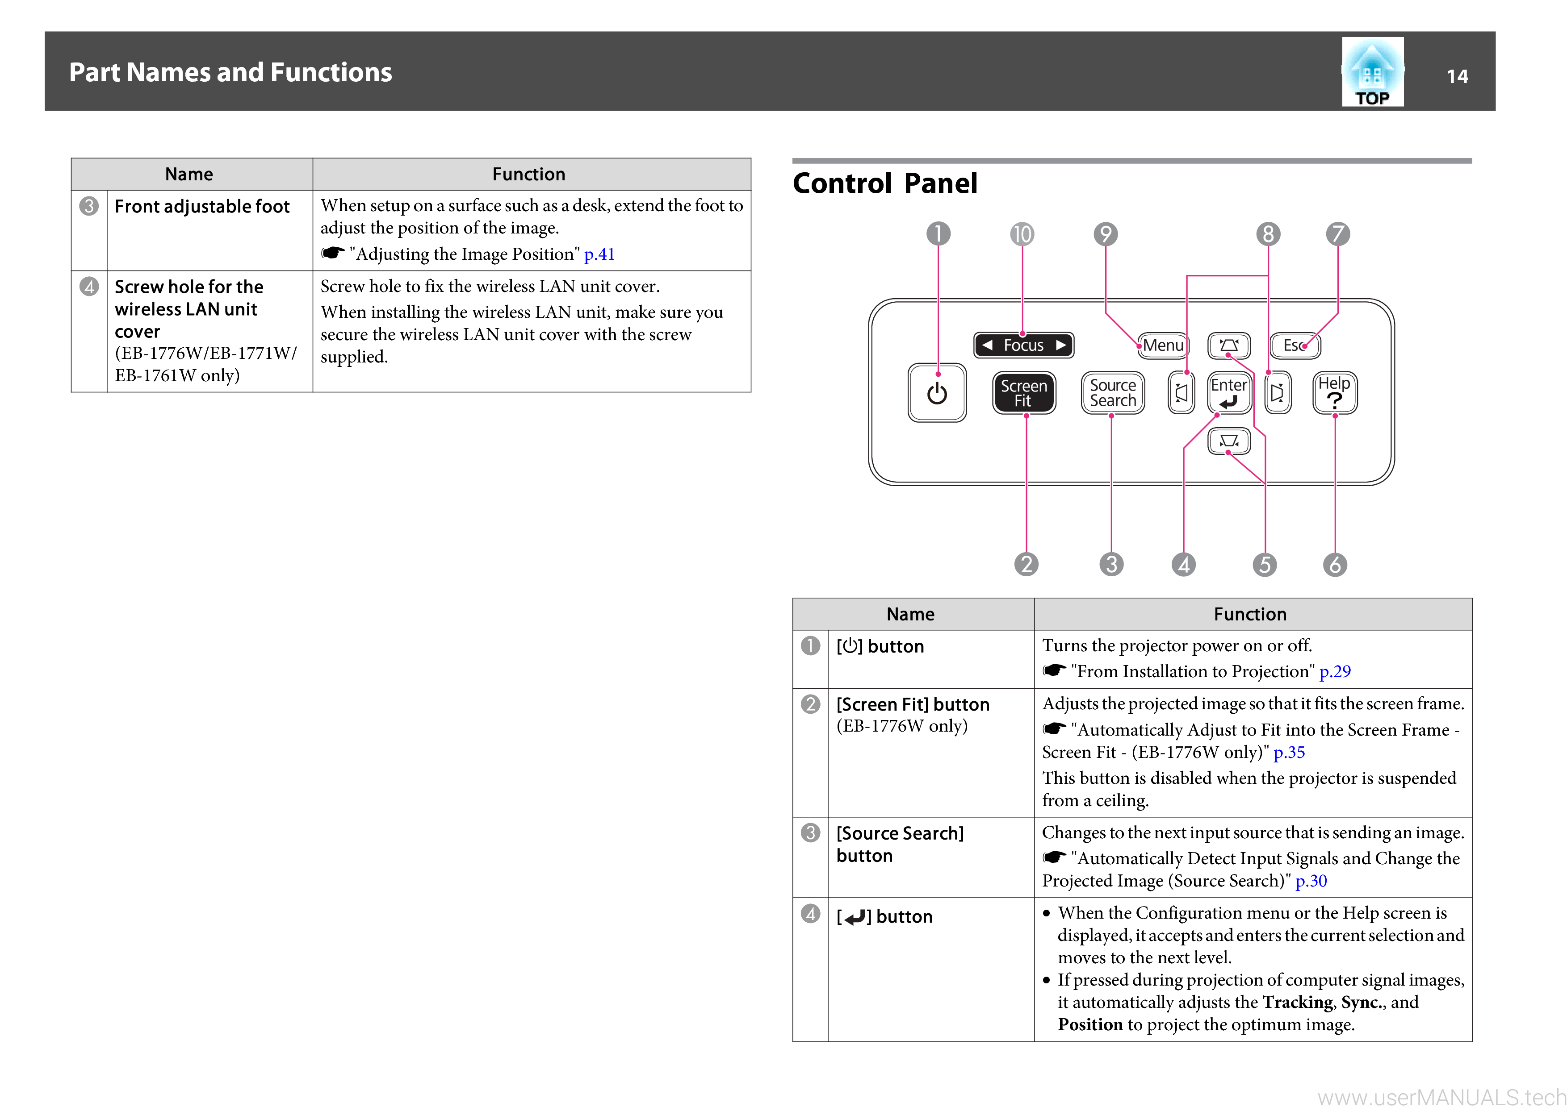Select the [Screen Fit] button name cell
This screenshot has height=1107, width=1567.
tap(931, 753)
